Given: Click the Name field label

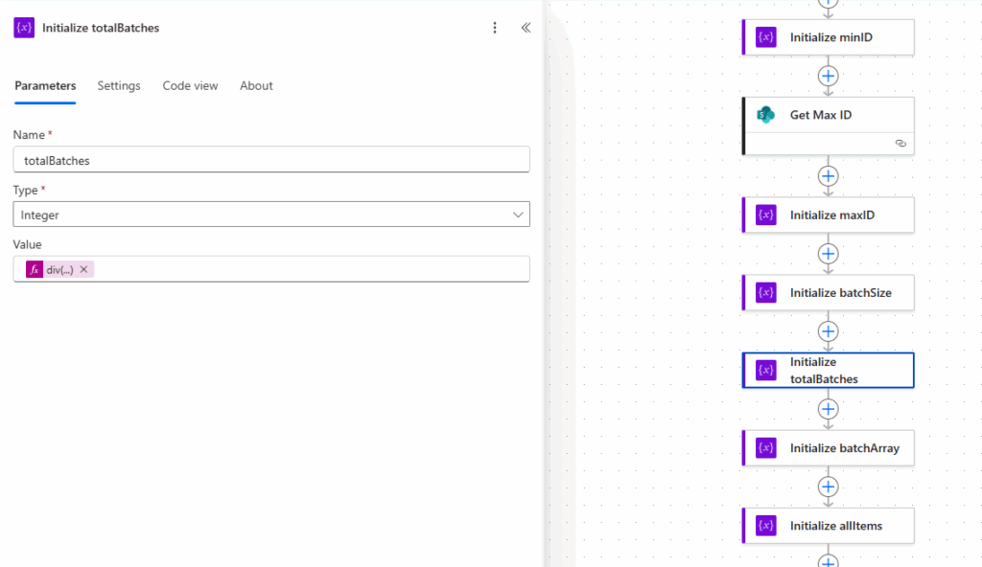Looking at the screenshot, I should (x=29, y=134).
